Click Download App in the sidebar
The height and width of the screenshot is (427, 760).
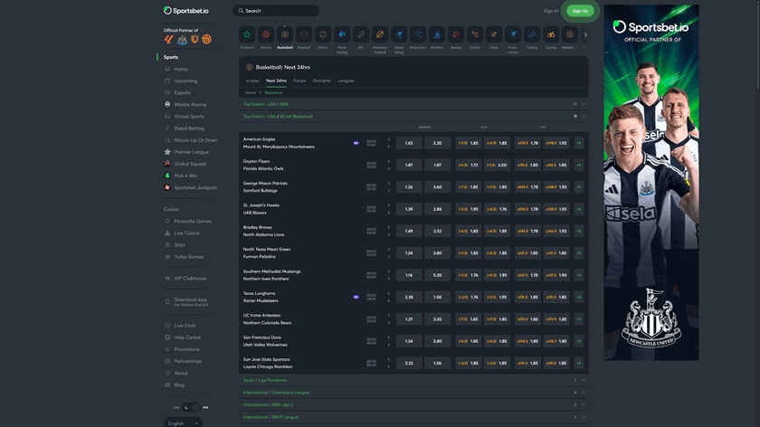coord(191,301)
